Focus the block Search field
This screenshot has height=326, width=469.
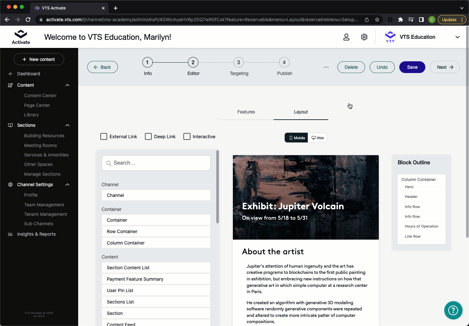pos(156,163)
